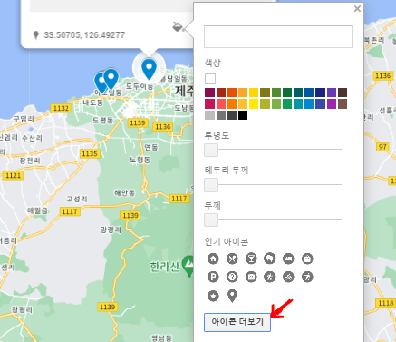396x342 pixels.
Task: Click the 애월읍 map label
Action: 37,210
